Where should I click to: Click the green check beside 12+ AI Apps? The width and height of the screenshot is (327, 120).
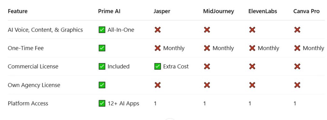(102, 103)
